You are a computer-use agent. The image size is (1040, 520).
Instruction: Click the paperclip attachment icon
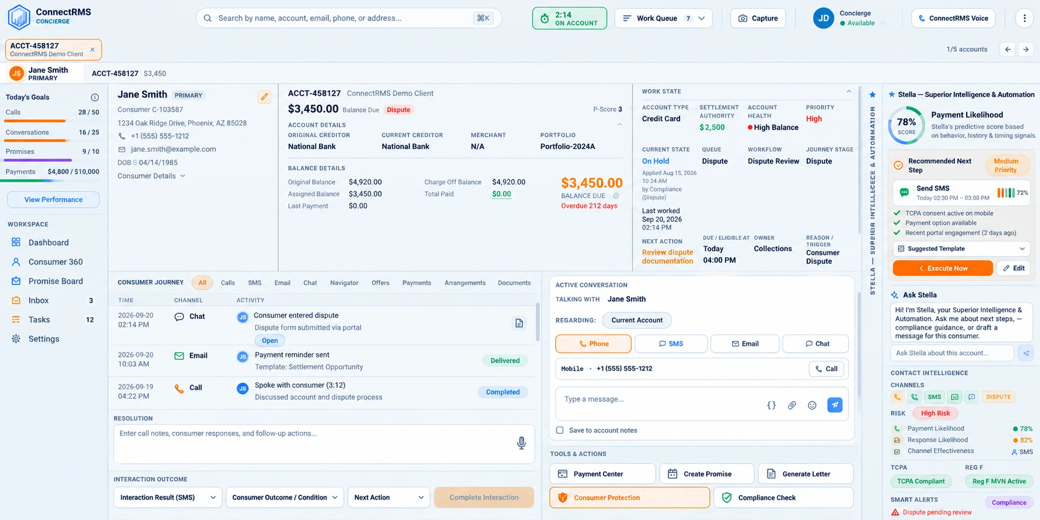pos(791,405)
